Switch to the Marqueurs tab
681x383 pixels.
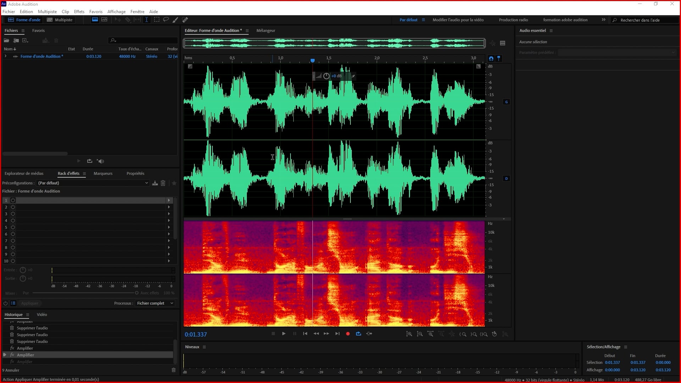click(x=103, y=173)
